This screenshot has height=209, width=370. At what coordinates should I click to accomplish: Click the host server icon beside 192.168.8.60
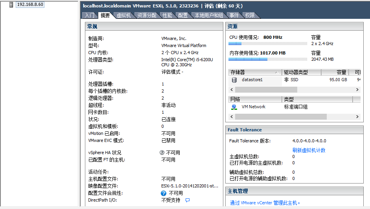coord(11,5)
